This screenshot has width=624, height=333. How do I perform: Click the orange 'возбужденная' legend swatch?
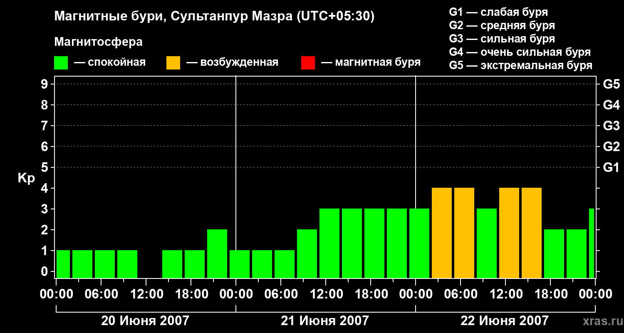pos(173,63)
